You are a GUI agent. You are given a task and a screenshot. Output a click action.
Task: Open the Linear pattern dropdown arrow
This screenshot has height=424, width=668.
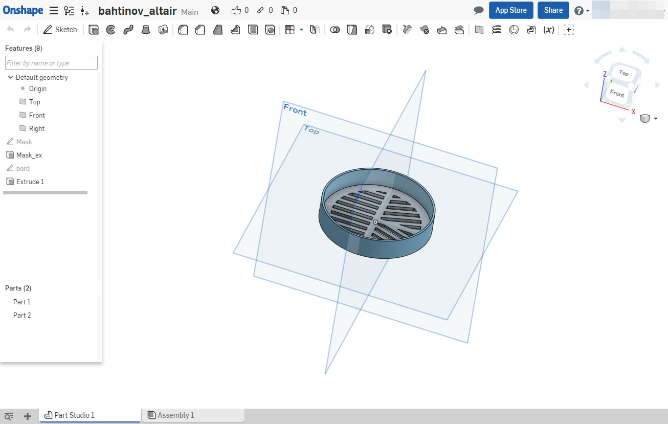pyautogui.click(x=300, y=30)
